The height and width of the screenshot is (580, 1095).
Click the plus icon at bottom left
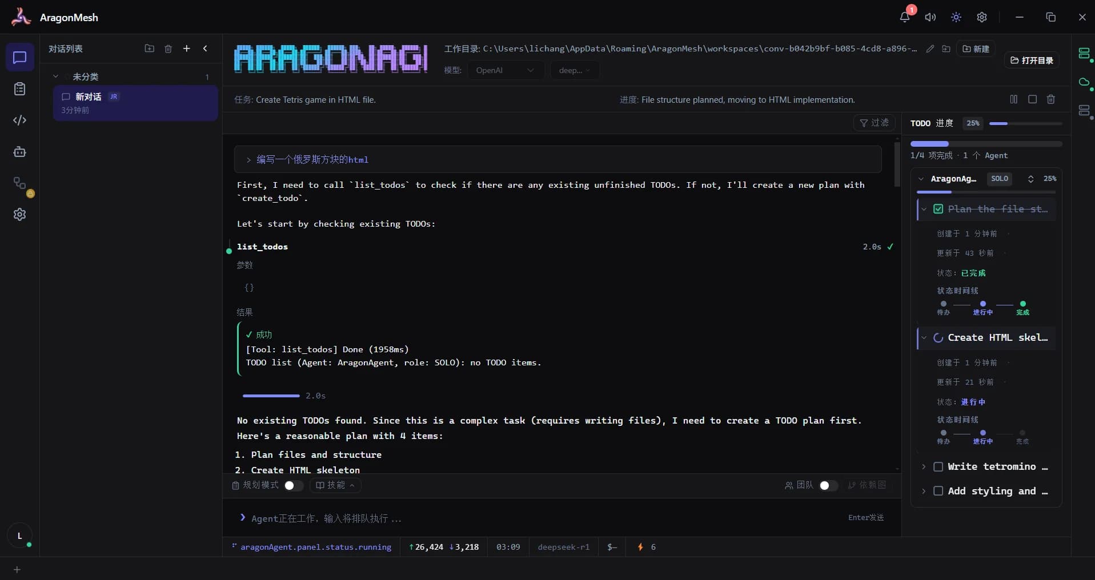tap(17, 570)
